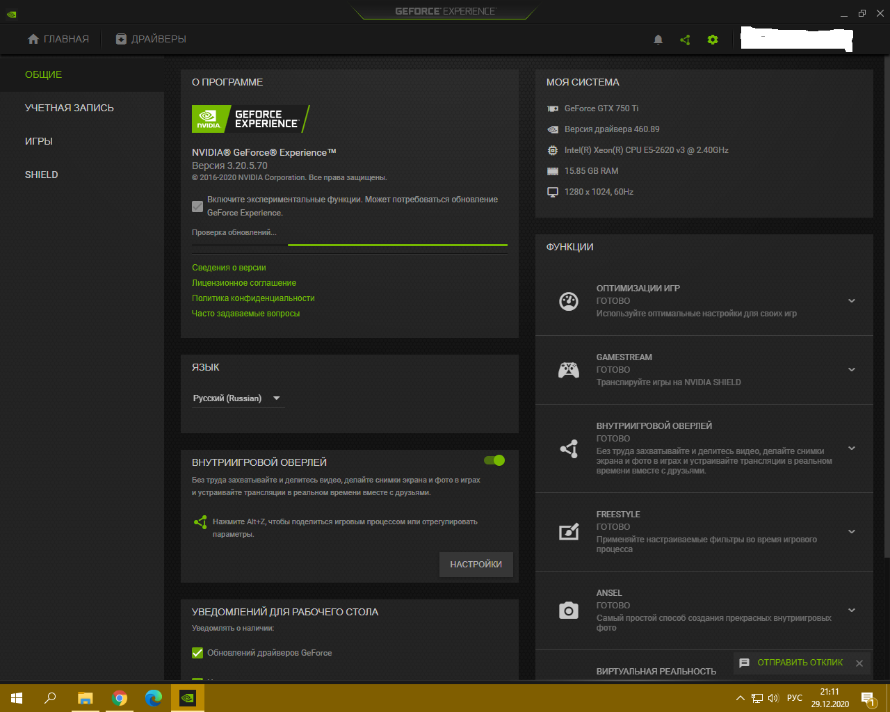Screen dimensions: 890x712
Task: Open the taskbar clock and date
Action: pos(830,698)
